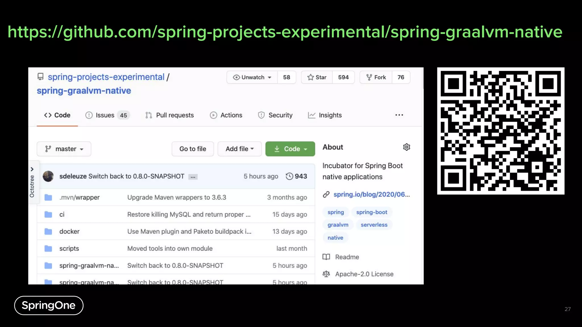Select the spring topic tag

point(336,212)
